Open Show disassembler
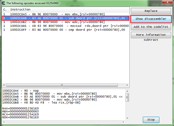 pos(151,19)
